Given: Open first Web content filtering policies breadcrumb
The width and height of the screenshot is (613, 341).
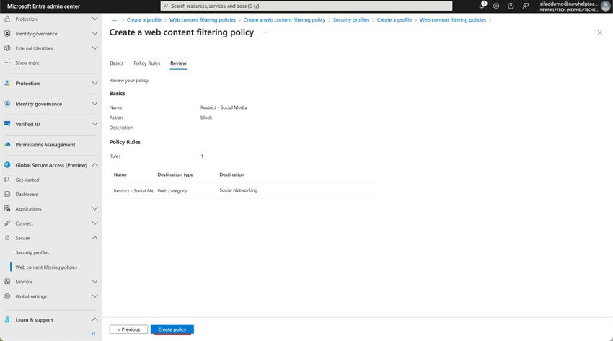Looking at the screenshot, I should [x=203, y=20].
